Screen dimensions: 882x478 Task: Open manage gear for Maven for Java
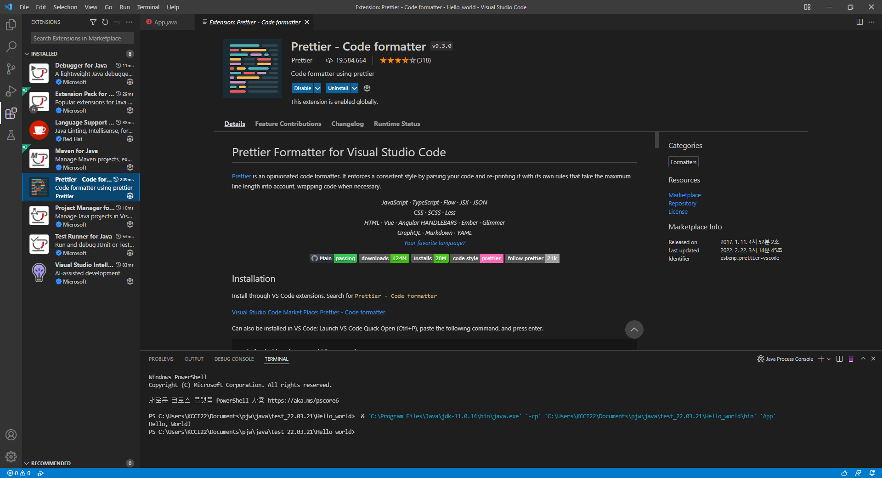click(130, 167)
